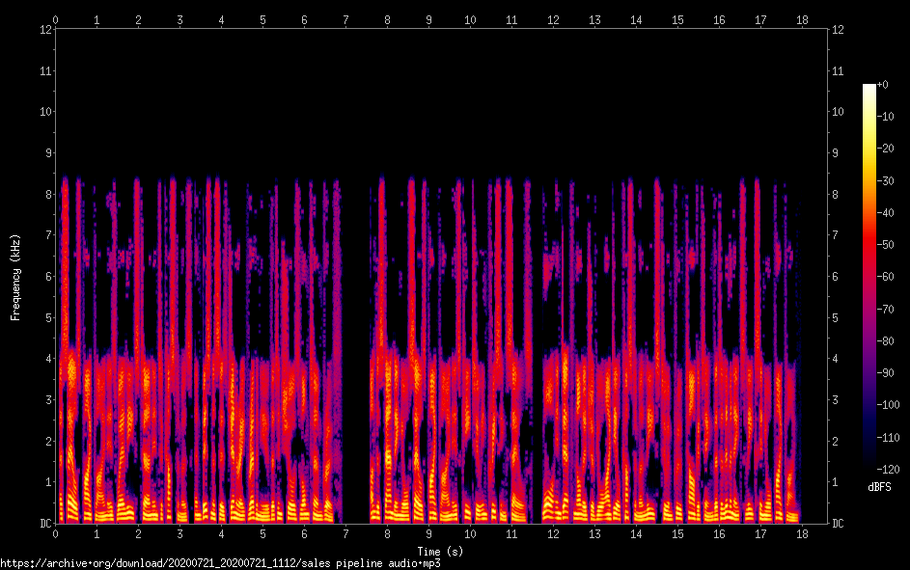Select the "-70" color scale label

tap(886, 309)
